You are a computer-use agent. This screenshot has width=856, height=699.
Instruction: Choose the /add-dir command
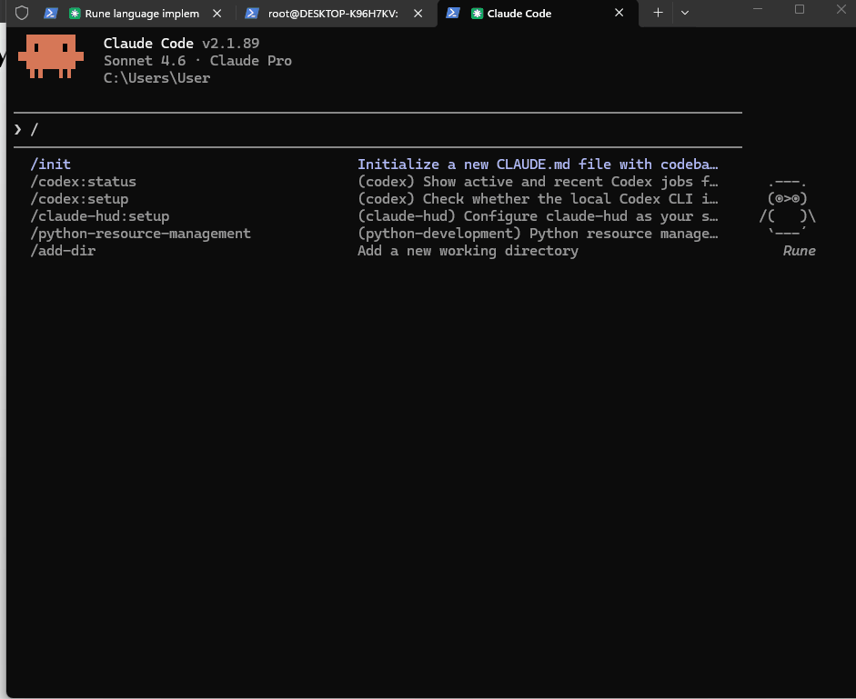(63, 251)
